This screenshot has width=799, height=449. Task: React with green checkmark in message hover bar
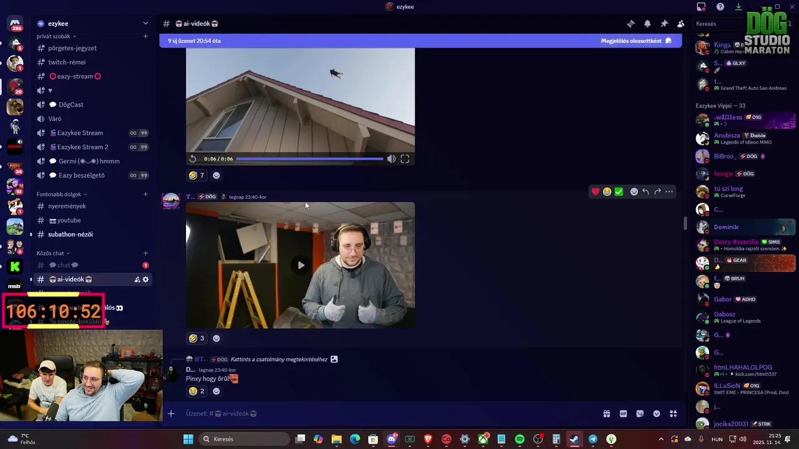[619, 191]
